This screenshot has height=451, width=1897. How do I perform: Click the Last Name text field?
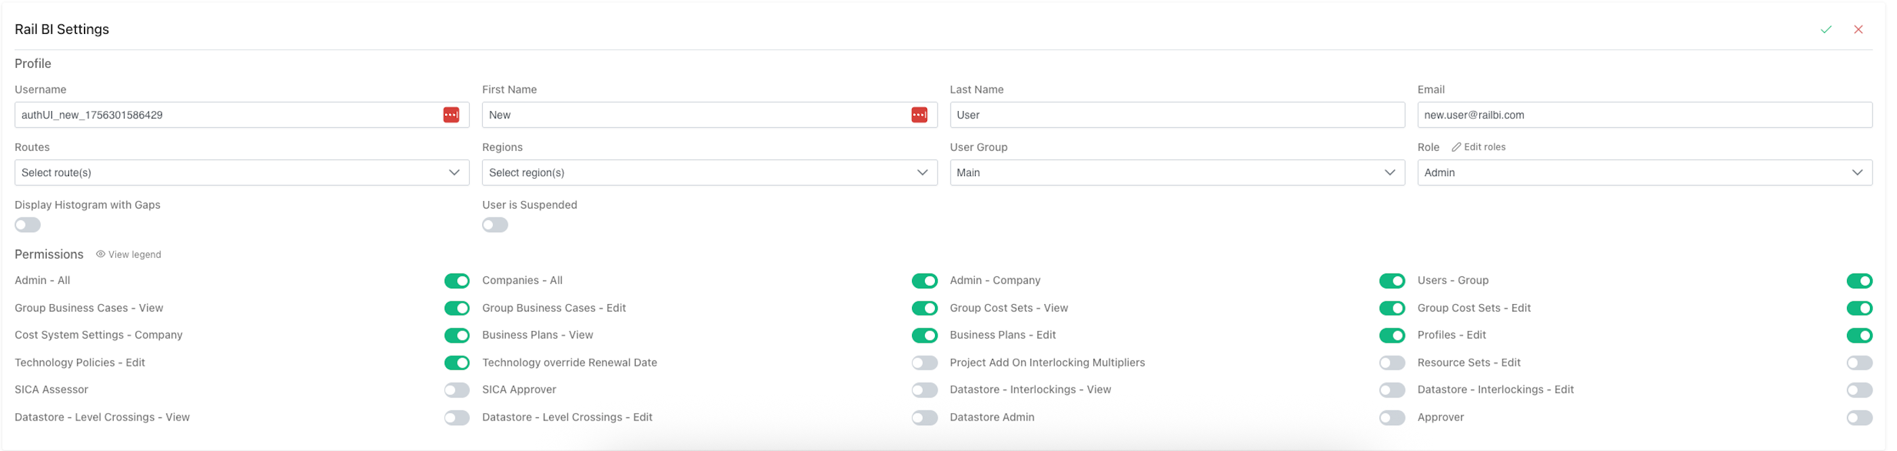click(1176, 115)
